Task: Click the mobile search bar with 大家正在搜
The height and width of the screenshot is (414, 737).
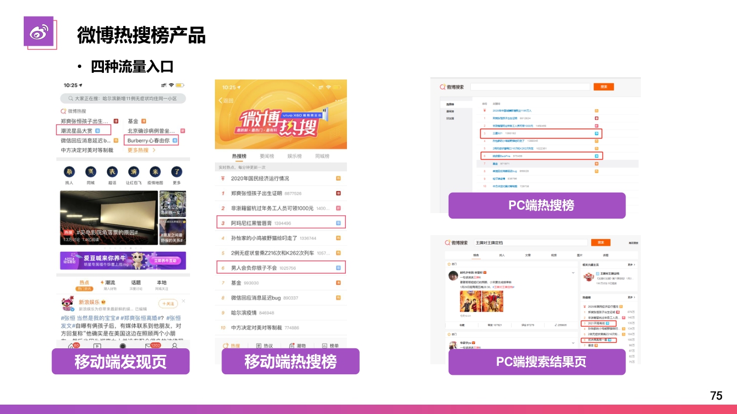Action: (x=123, y=98)
